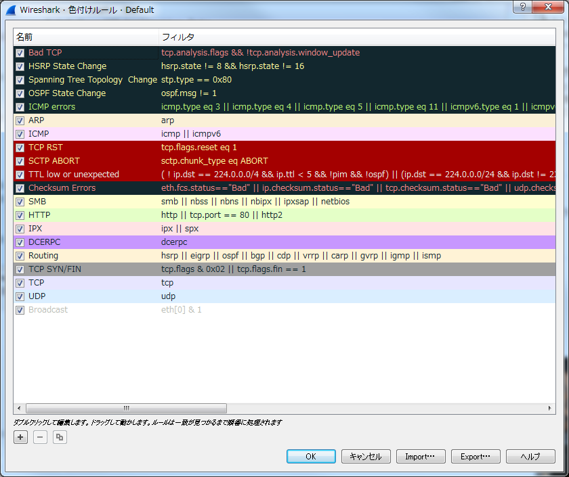This screenshot has height=477, width=569.
Task: Open help with ヘルプ button
Action: (x=530, y=456)
